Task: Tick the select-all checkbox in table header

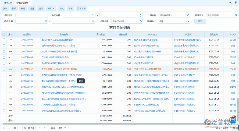Action: (4, 34)
